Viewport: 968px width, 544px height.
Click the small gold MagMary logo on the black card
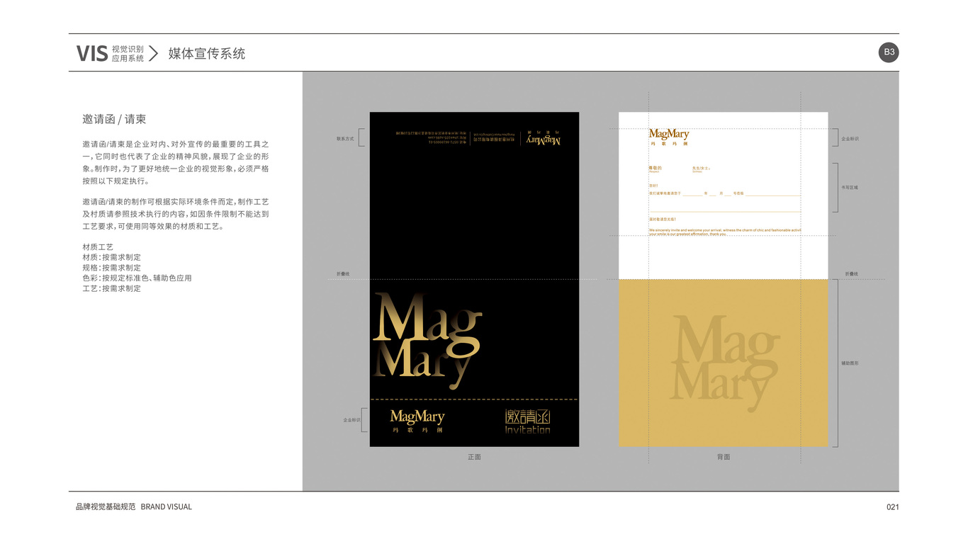417,421
